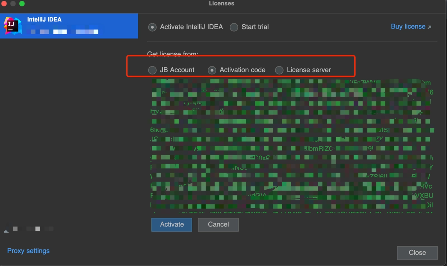Open the Buy license link
Image resolution: width=447 pixels, height=266 pixels.
pyautogui.click(x=408, y=27)
